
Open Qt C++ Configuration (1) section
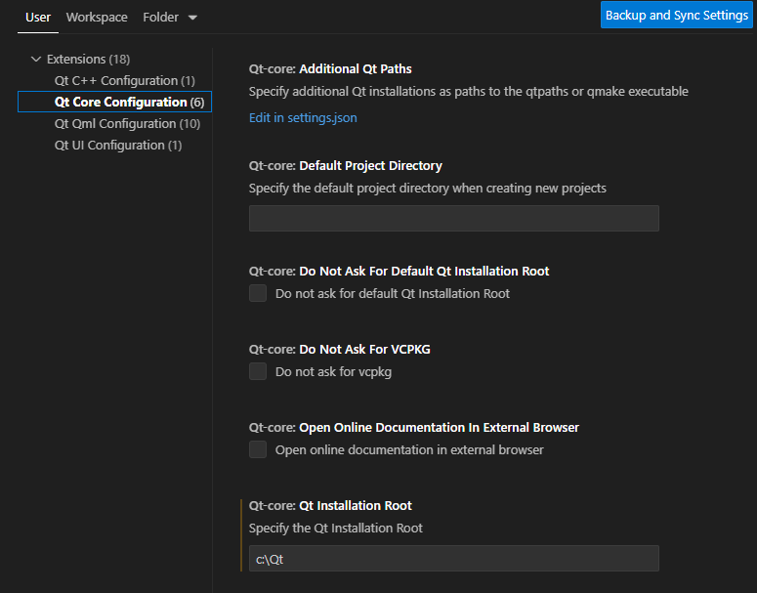[125, 81]
